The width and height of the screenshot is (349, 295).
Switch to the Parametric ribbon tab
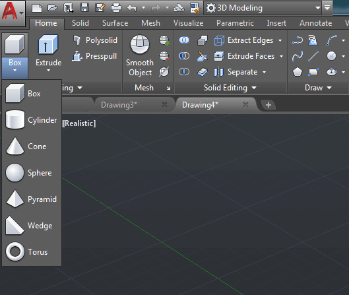(235, 23)
